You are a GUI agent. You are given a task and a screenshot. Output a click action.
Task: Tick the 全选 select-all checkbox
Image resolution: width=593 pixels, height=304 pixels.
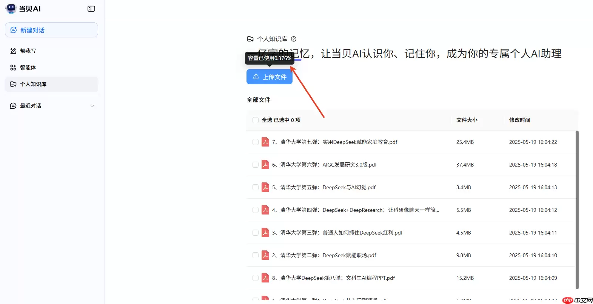coord(256,120)
